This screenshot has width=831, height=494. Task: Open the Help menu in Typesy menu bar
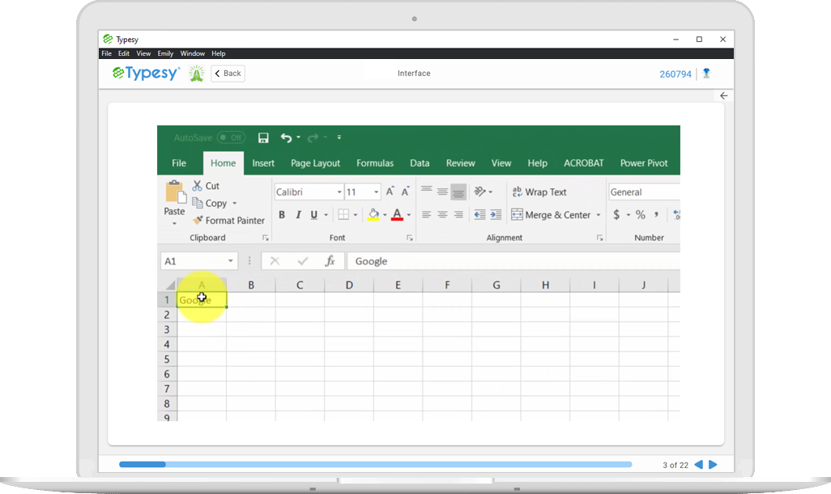point(219,53)
